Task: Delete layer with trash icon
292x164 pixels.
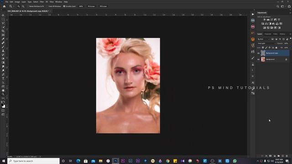Action: [x=287, y=156]
